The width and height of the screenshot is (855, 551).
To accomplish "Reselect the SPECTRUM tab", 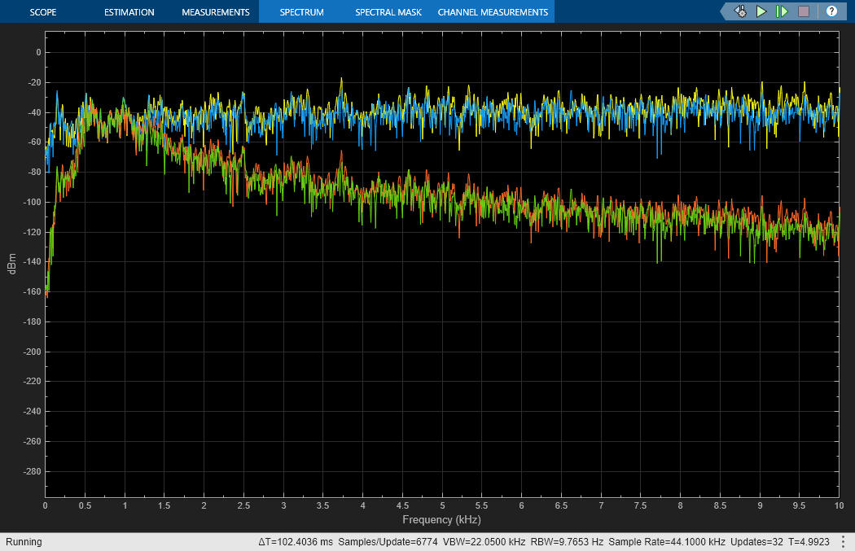I will [301, 11].
